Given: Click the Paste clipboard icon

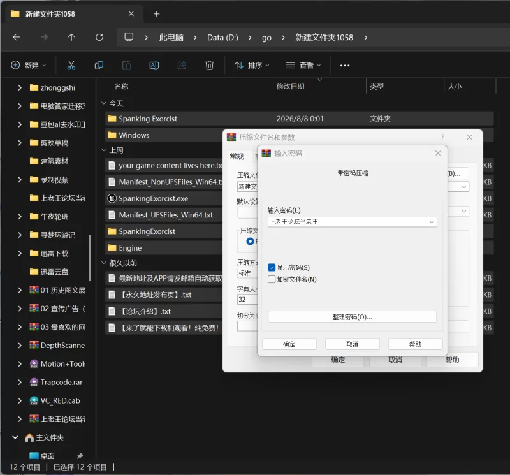Looking at the screenshot, I should click(126, 66).
